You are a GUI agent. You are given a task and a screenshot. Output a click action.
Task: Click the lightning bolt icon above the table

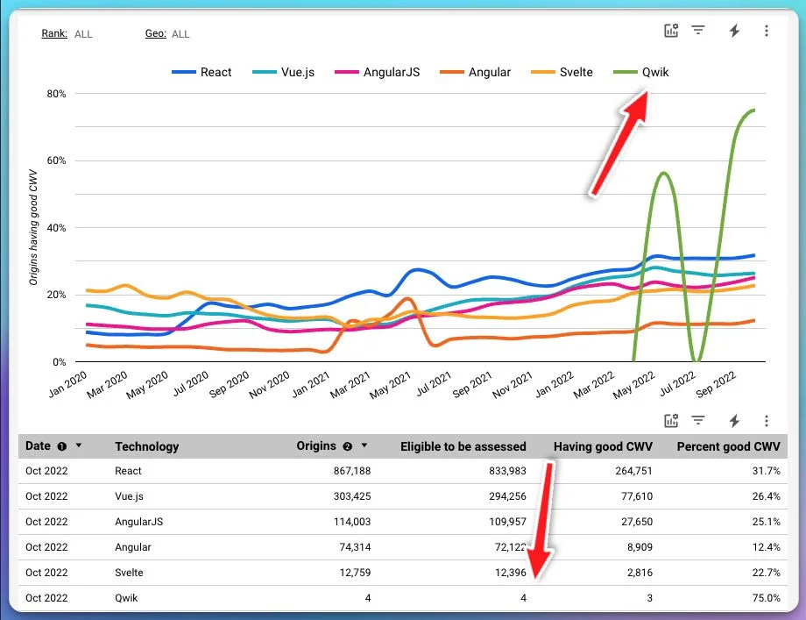(734, 422)
